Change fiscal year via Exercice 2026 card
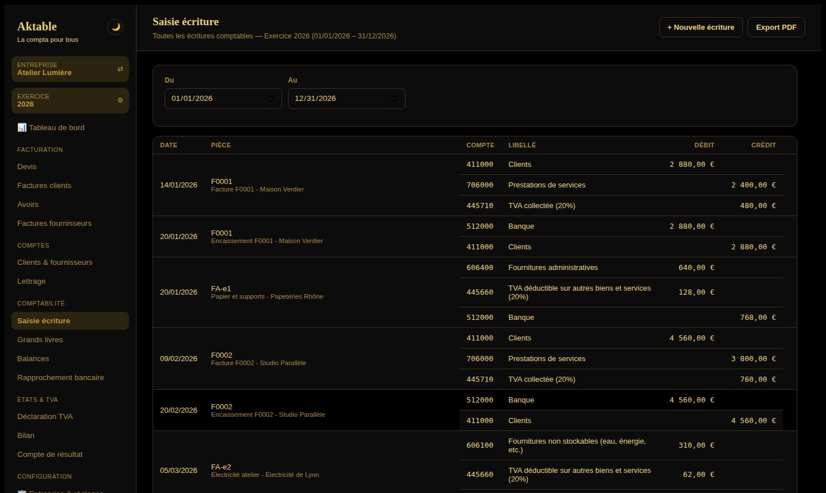The width and height of the screenshot is (826, 493). click(x=70, y=100)
